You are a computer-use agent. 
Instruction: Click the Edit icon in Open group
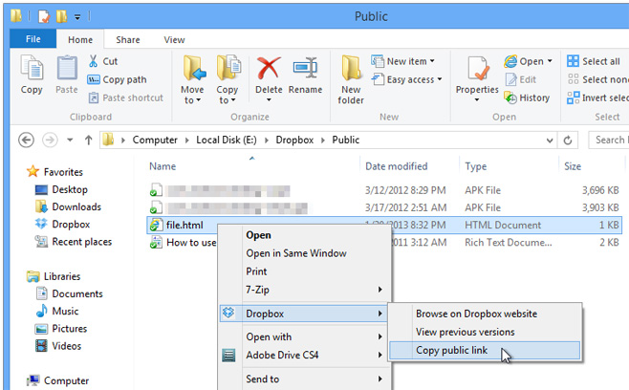click(511, 79)
